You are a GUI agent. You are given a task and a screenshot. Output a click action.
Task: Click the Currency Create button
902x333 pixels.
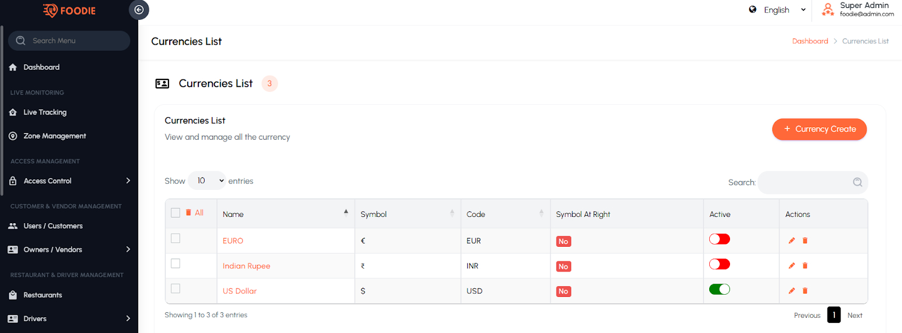(819, 129)
